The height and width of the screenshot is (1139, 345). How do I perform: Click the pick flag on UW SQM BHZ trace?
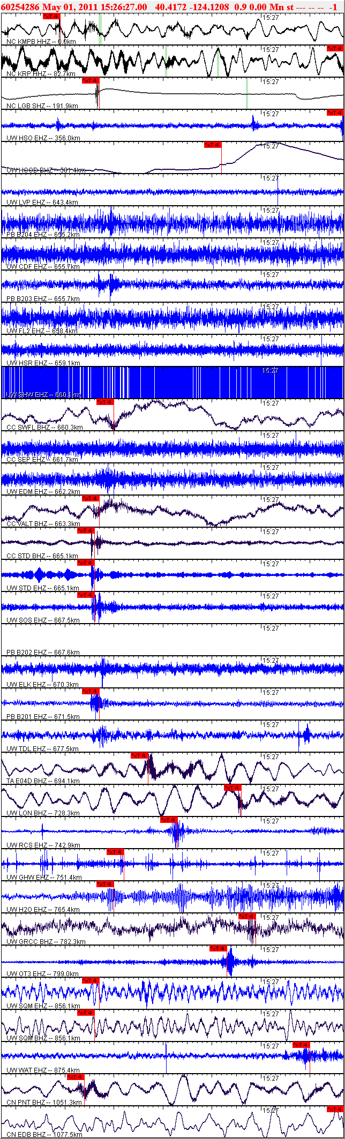pyautogui.click(x=86, y=1013)
